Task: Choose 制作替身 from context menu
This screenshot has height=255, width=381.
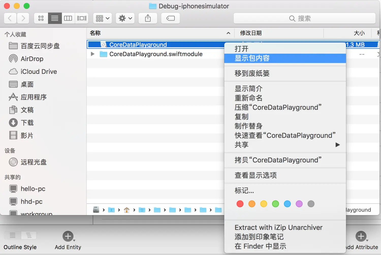Action: (285, 126)
